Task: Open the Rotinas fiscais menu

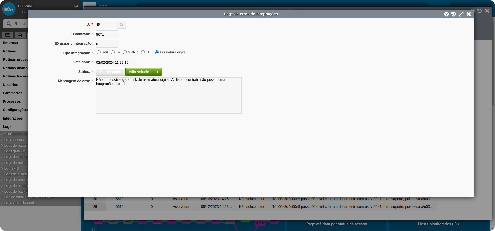Action: [x=15, y=76]
